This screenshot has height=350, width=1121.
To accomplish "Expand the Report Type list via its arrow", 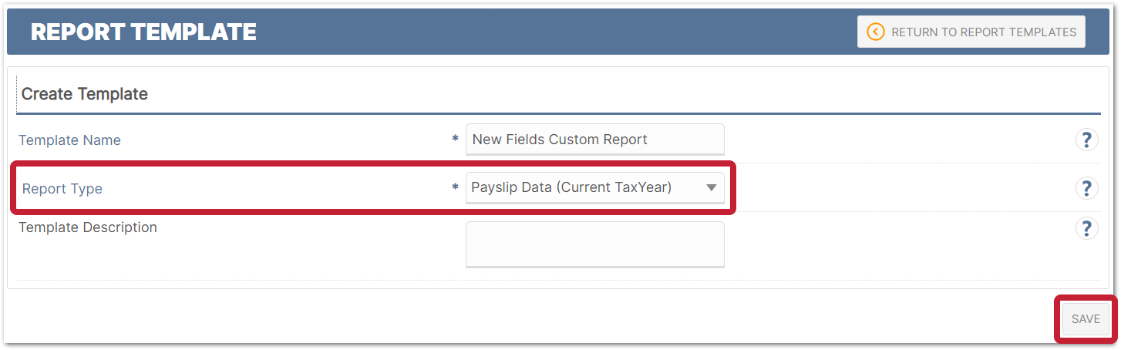I will [x=711, y=187].
